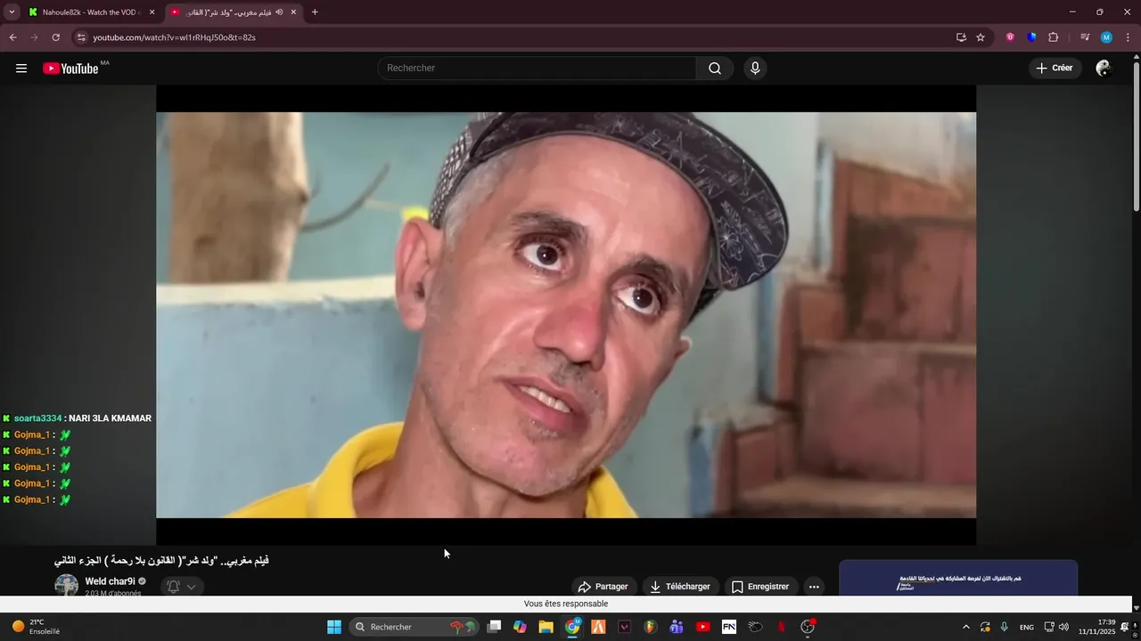This screenshot has height=641, width=1141.
Task: Open the OBS icon with red dot
Action: [808, 627]
